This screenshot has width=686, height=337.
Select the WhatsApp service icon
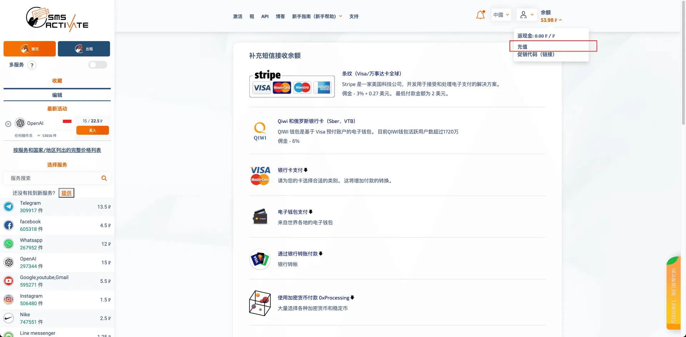9,244
